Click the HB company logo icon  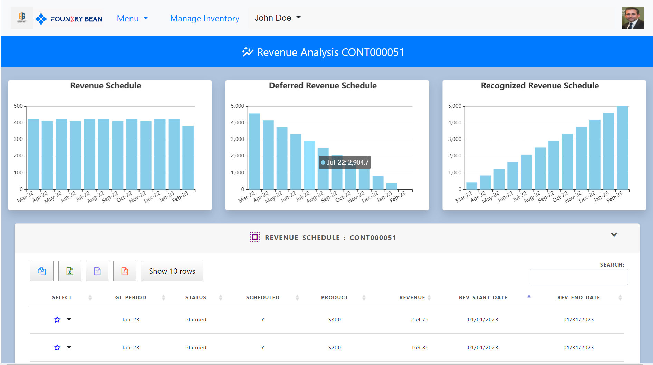point(21,17)
